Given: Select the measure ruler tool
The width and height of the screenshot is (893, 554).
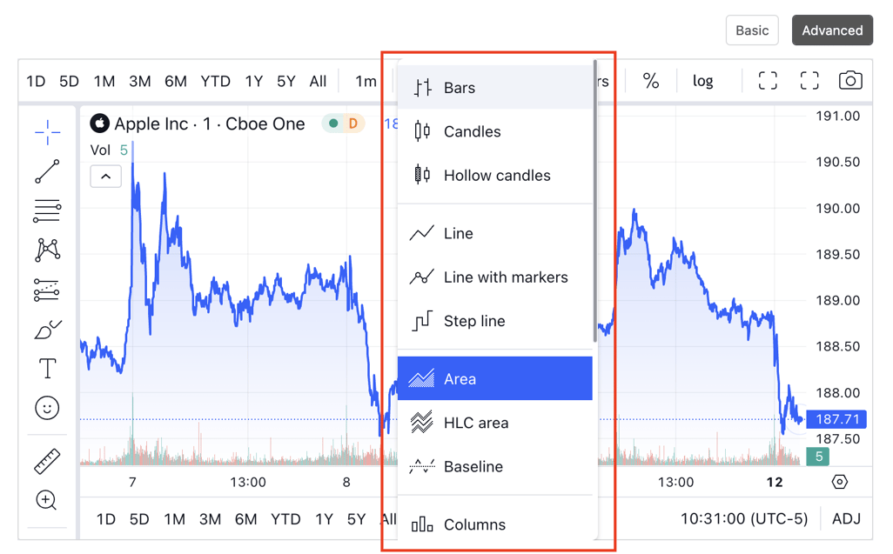Looking at the screenshot, I should (x=47, y=461).
